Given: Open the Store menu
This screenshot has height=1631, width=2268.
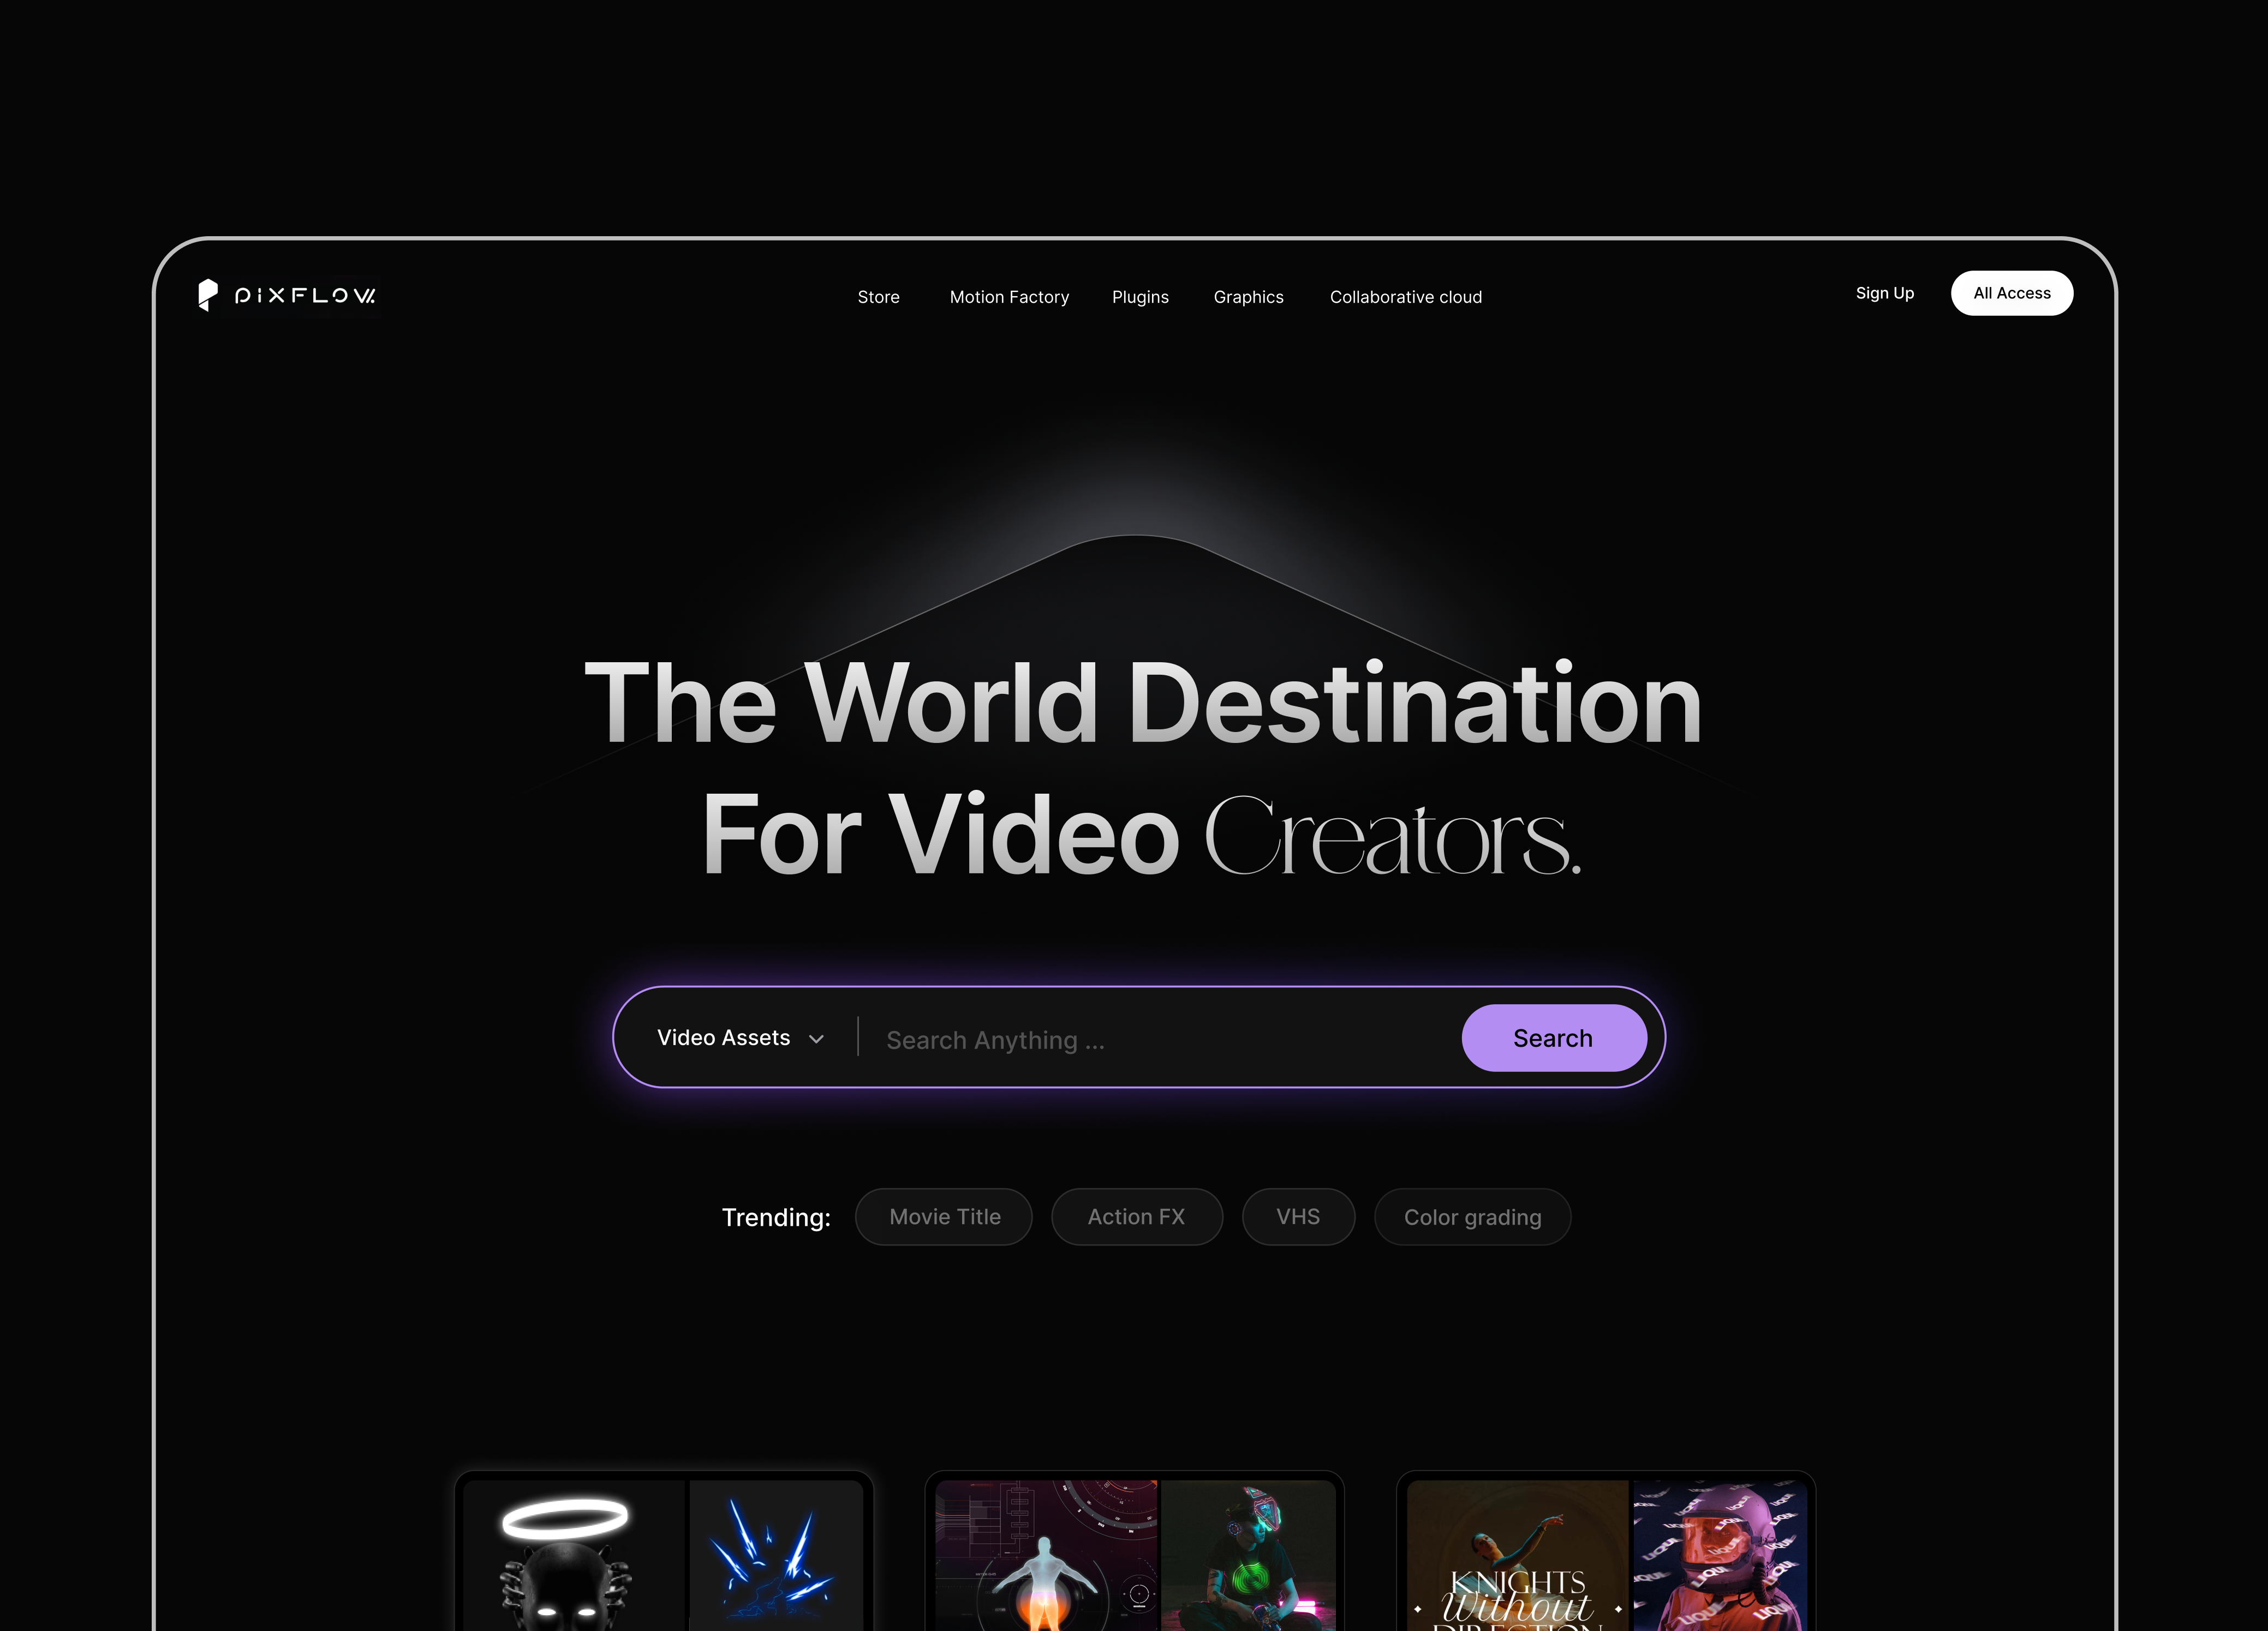Looking at the screenshot, I should (x=878, y=296).
